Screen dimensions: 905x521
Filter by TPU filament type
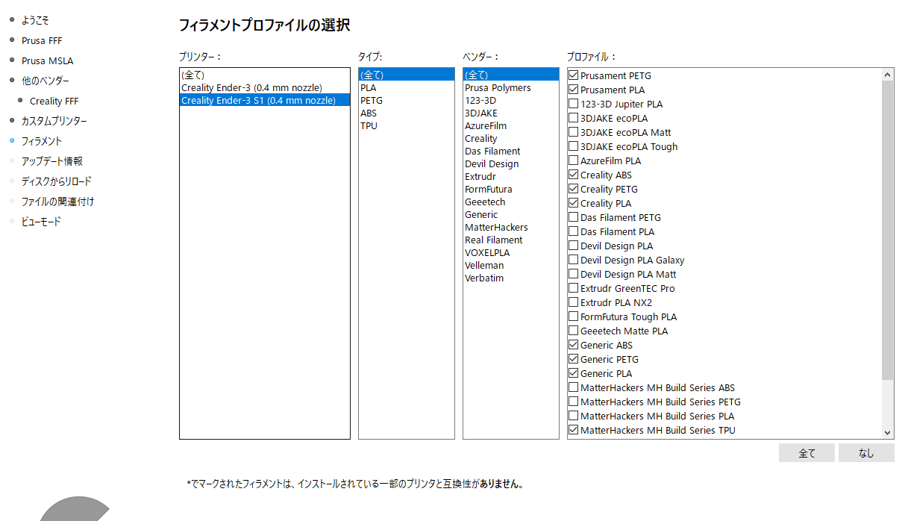[x=407, y=125]
